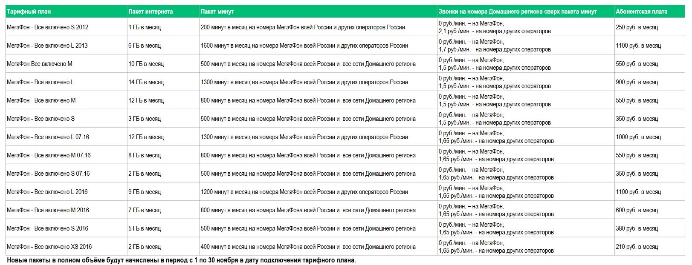
Task: Click the '6 ГБ в месяц' cell
Action: tap(163, 46)
